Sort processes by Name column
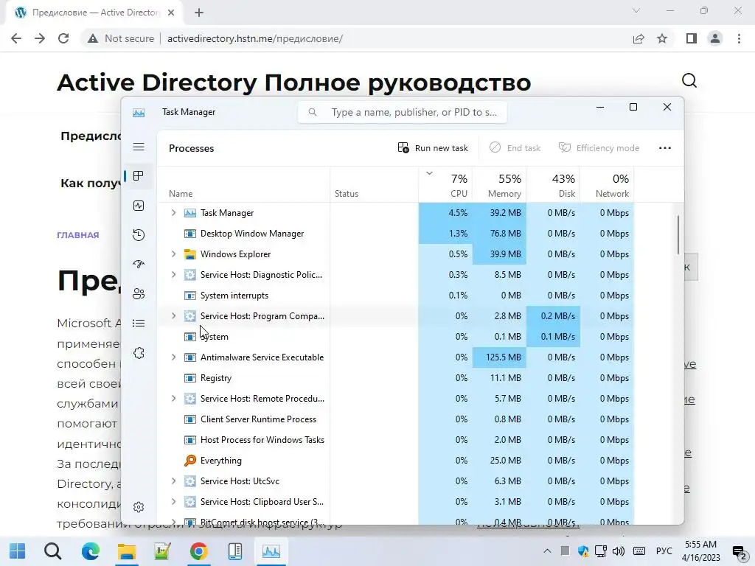Viewport: 755px width, 566px height. 243,185
